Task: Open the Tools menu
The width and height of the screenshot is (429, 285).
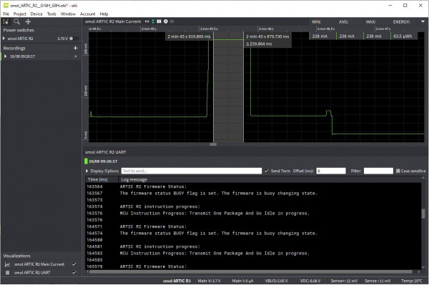Action: [x=51, y=14]
